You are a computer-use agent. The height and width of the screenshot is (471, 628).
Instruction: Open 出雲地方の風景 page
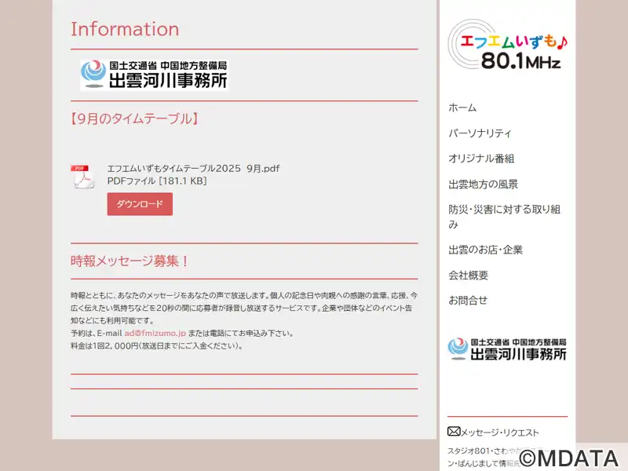(484, 184)
